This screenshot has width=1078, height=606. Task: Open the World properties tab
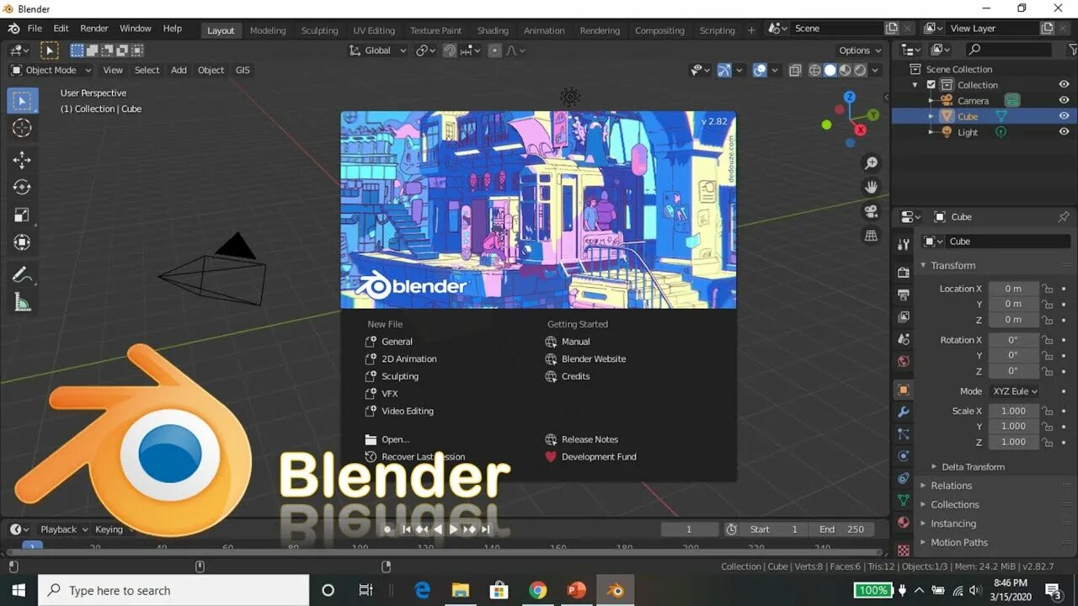(904, 361)
